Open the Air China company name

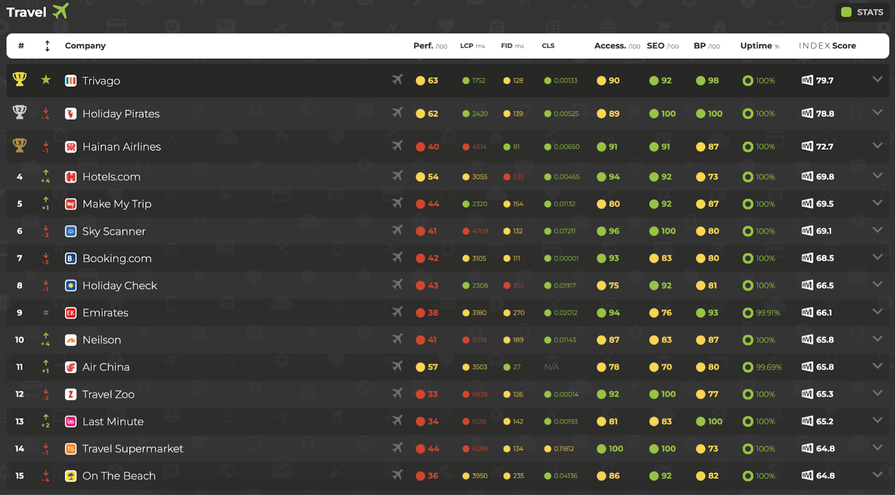click(106, 367)
